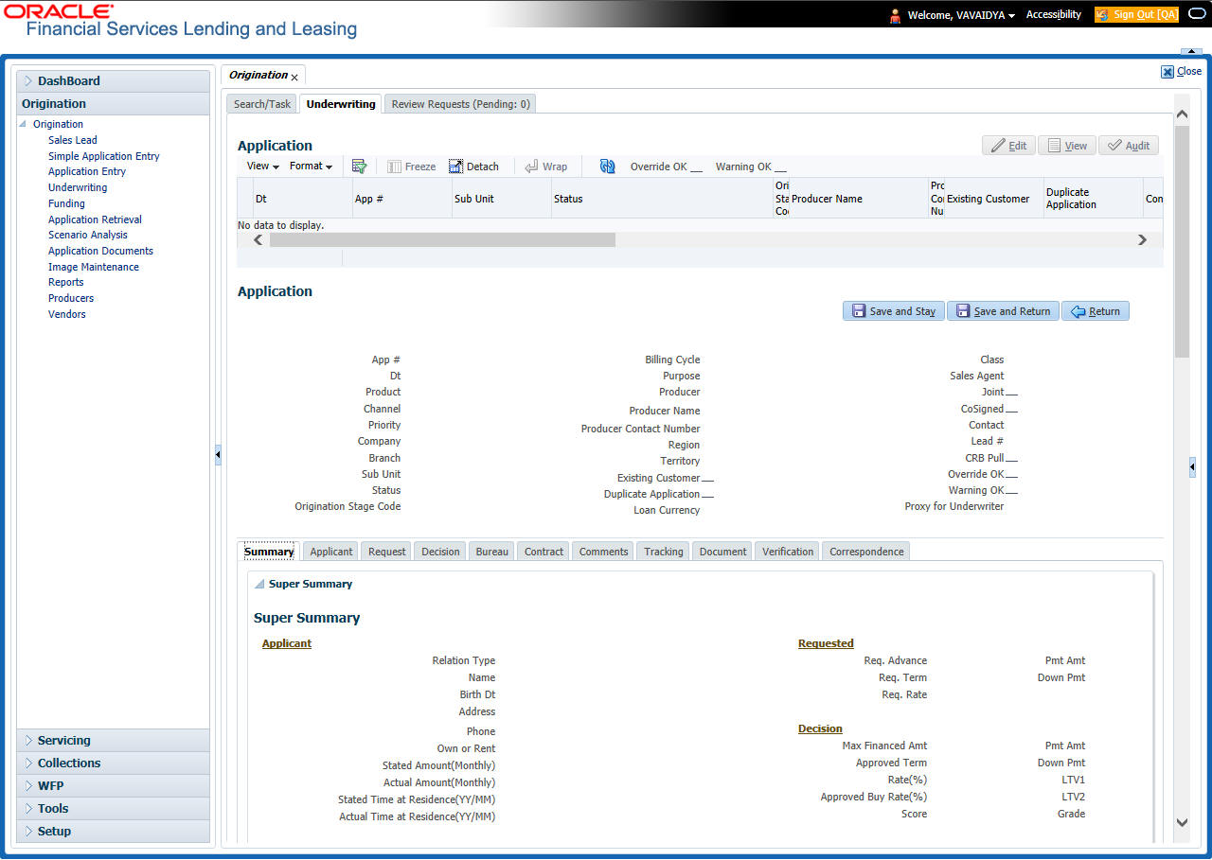Expand the Collections panel
The height and width of the screenshot is (860, 1212).
point(114,763)
